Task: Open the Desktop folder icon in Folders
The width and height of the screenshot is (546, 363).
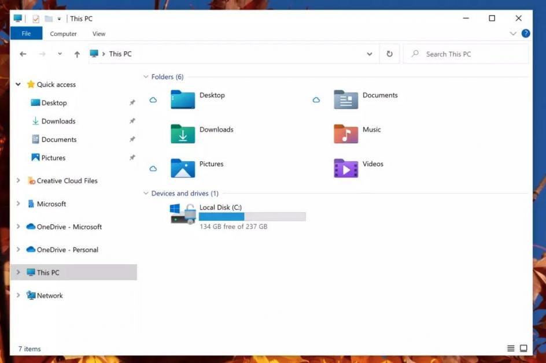Action: pyautogui.click(x=182, y=99)
